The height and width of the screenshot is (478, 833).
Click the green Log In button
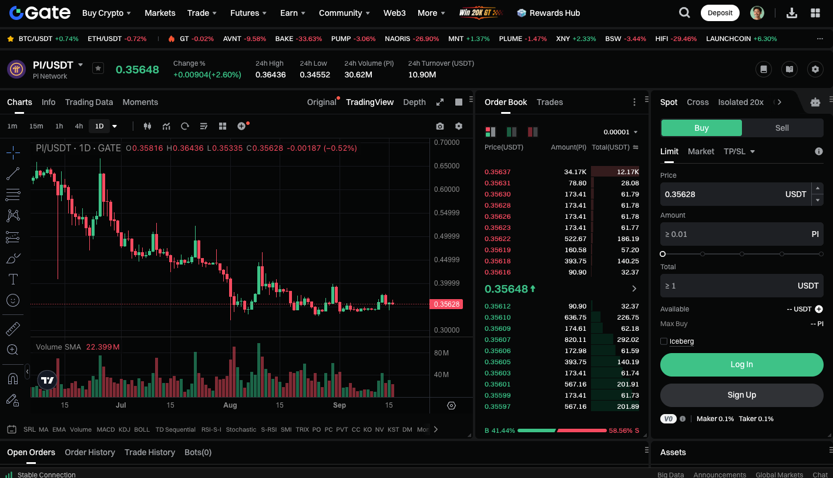(x=742, y=365)
